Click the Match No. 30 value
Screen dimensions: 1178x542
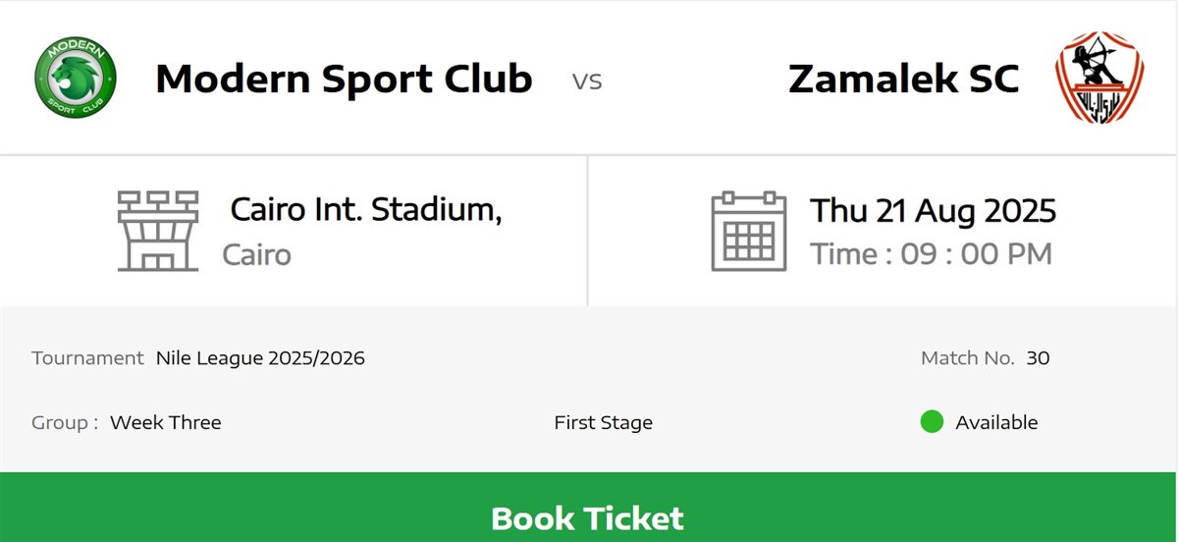(x=1038, y=358)
